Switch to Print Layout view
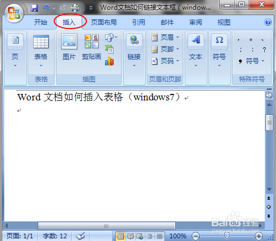Screen dimensions: 276x241 point(121,236)
